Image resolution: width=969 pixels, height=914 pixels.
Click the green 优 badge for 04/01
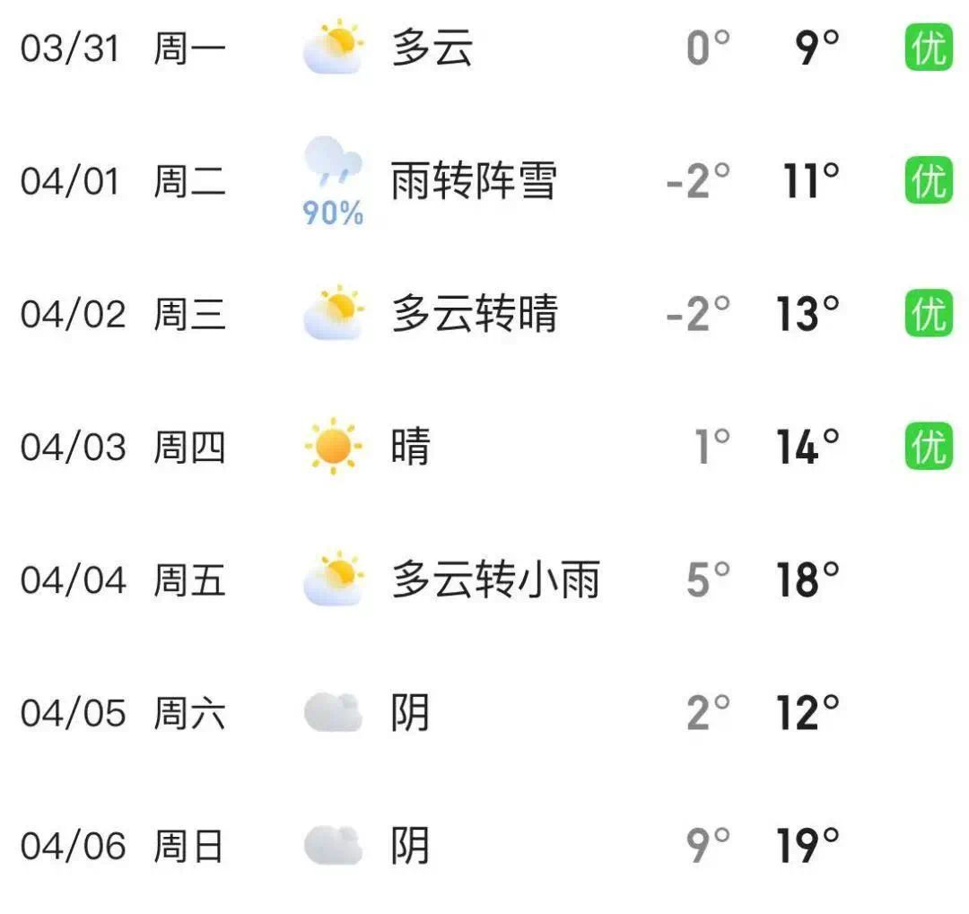(929, 180)
